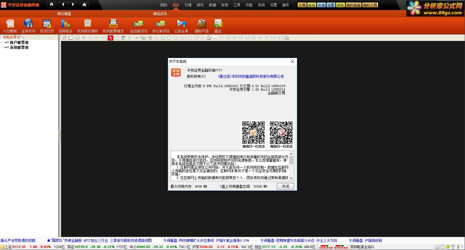Open the 服务 menu
This screenshot has width=465, height=250.
286,5
